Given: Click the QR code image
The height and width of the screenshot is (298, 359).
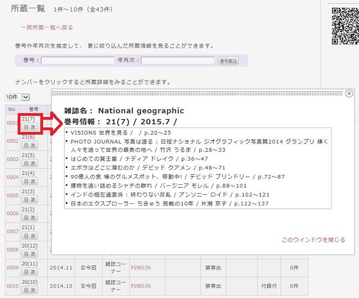Looking at the screenshot, I should (345, 25).
